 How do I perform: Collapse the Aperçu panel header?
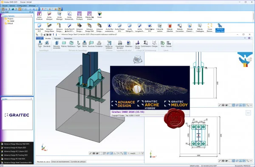31,99
